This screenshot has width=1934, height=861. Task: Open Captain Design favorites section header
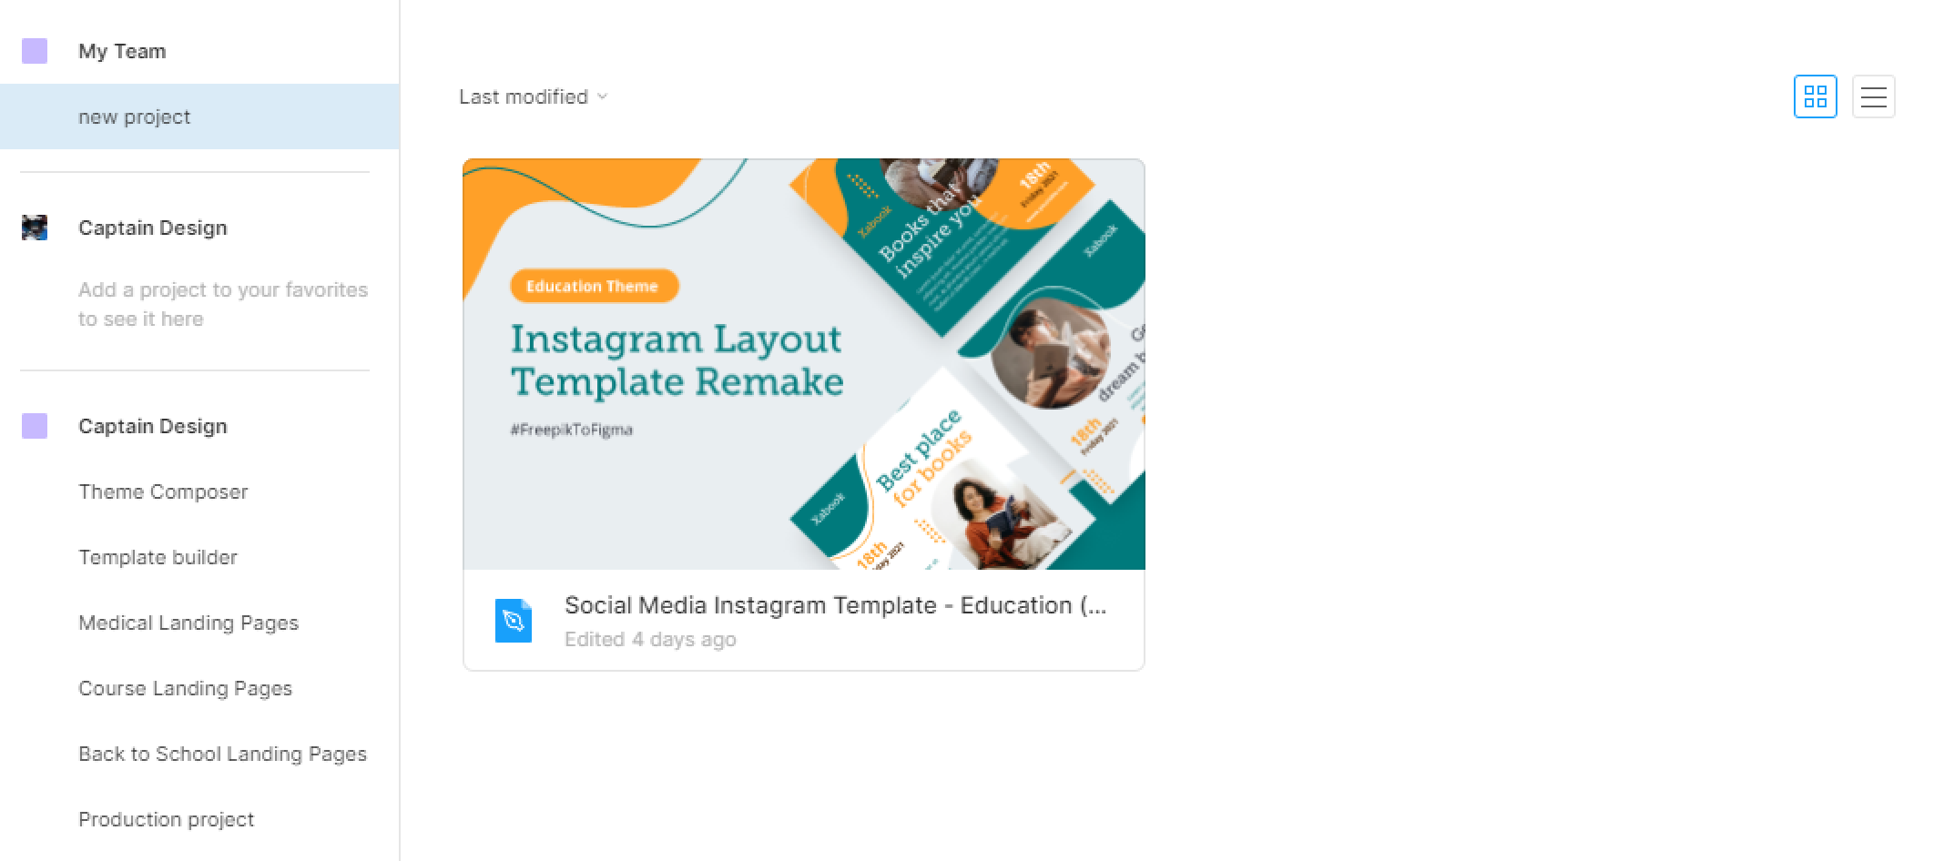point(152,228)
